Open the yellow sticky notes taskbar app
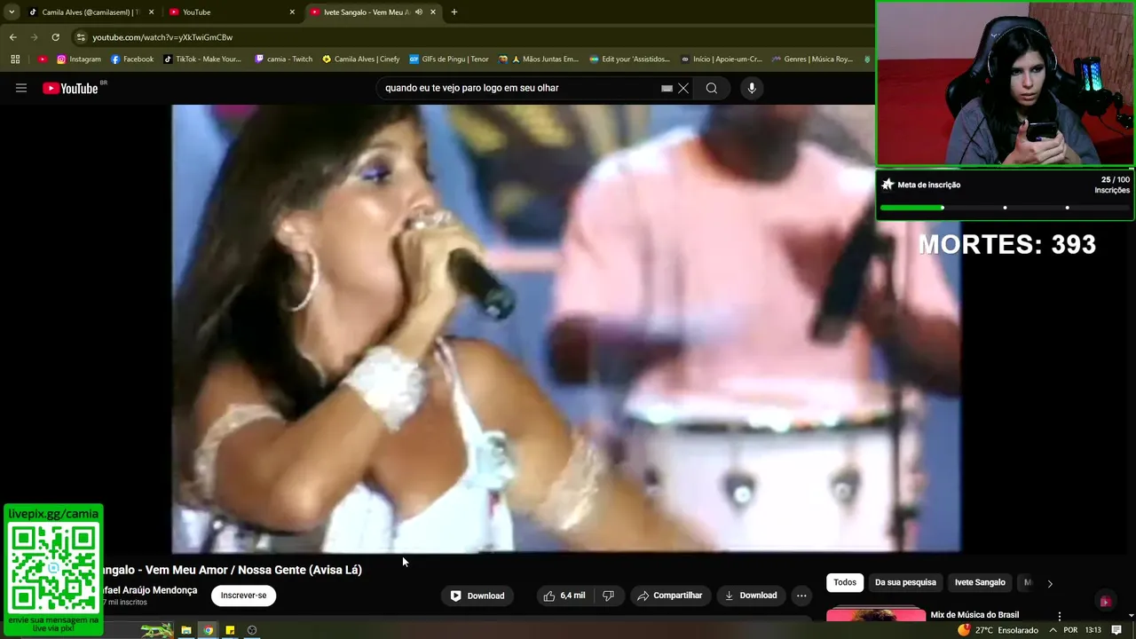The image size is (1136, 639). (x=230, y=630)
